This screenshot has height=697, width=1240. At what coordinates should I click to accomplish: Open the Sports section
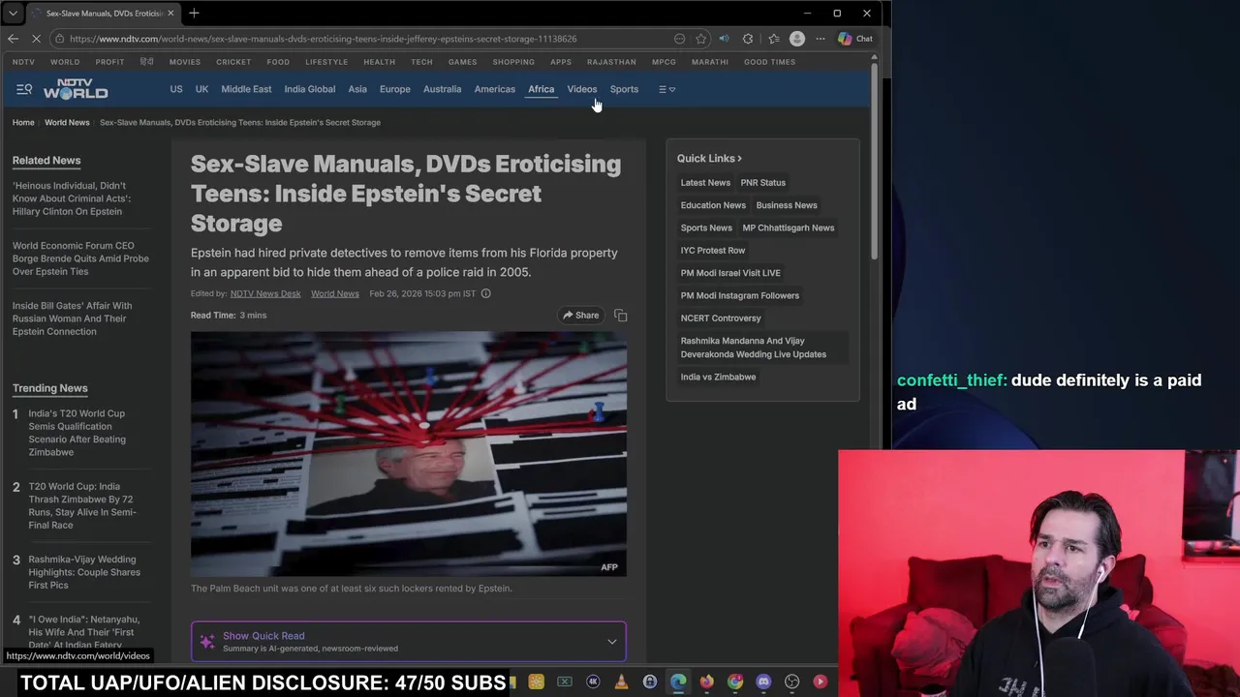click(624, 89)
